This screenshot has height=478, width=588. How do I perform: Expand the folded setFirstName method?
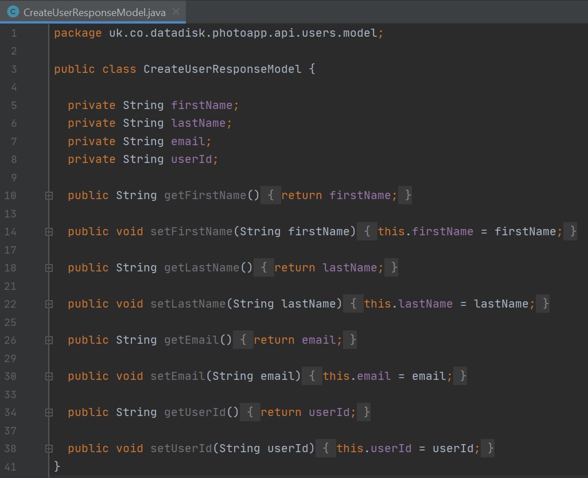(x=49, y=232)
